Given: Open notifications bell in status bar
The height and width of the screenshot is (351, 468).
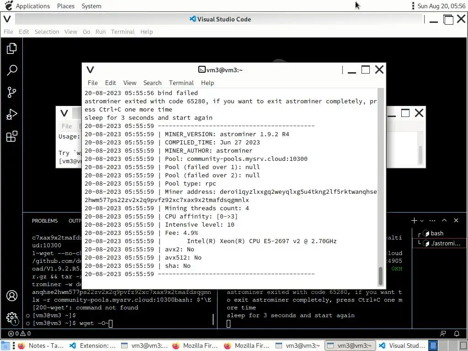Looking at the screenshot, I should pos(457,333).
